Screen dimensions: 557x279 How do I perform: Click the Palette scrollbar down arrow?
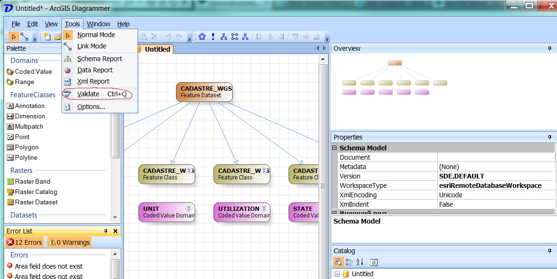[x=115, y=217]
